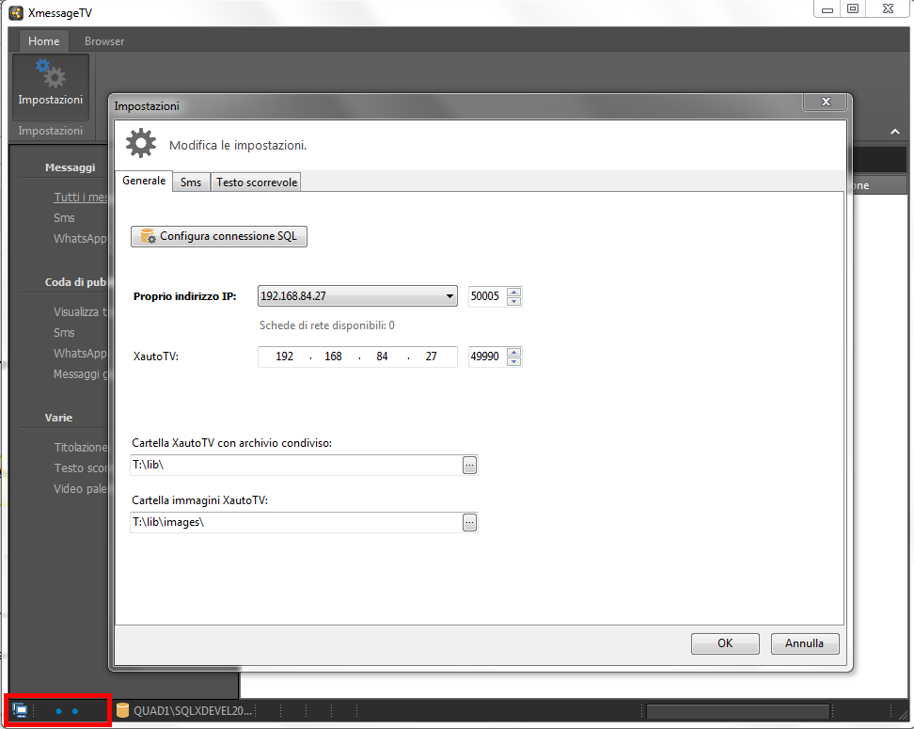Collapse the ribbon using the chevron arrow
The image size is (914, 729).
tap(895, 132)
